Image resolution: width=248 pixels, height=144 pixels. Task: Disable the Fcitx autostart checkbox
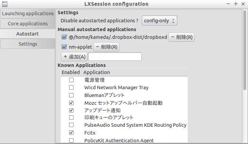[71, 133]
